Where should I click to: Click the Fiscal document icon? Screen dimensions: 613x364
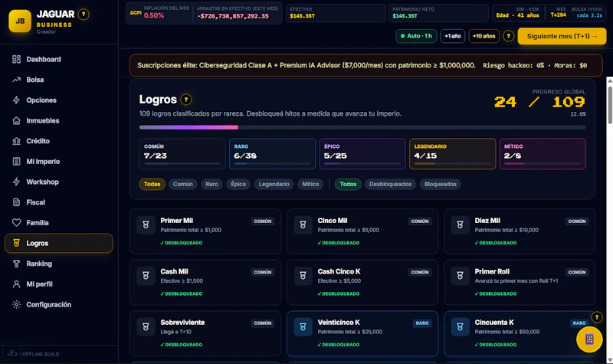click(16, 202)
